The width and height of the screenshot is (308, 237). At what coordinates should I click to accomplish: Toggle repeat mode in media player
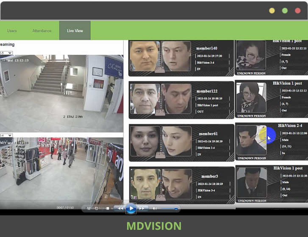[97, 208]
